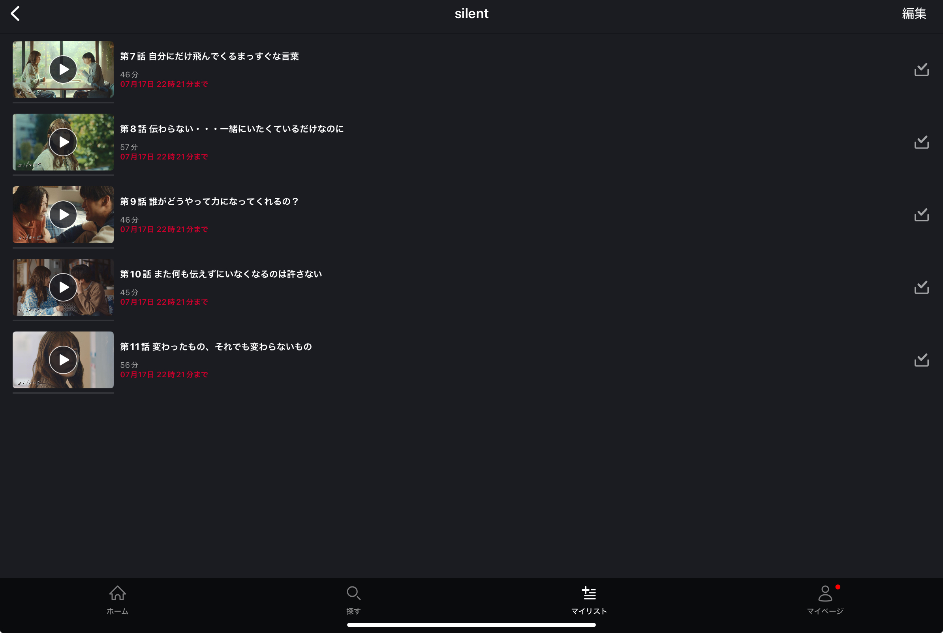
Task: Tap the 編集 edit button
Action: coord(914,13)
